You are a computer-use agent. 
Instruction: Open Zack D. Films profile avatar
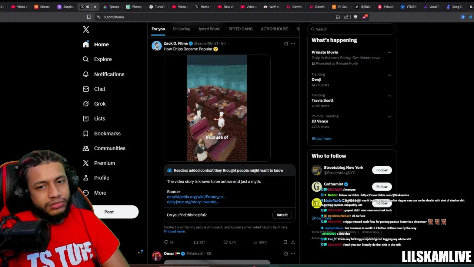157,46
